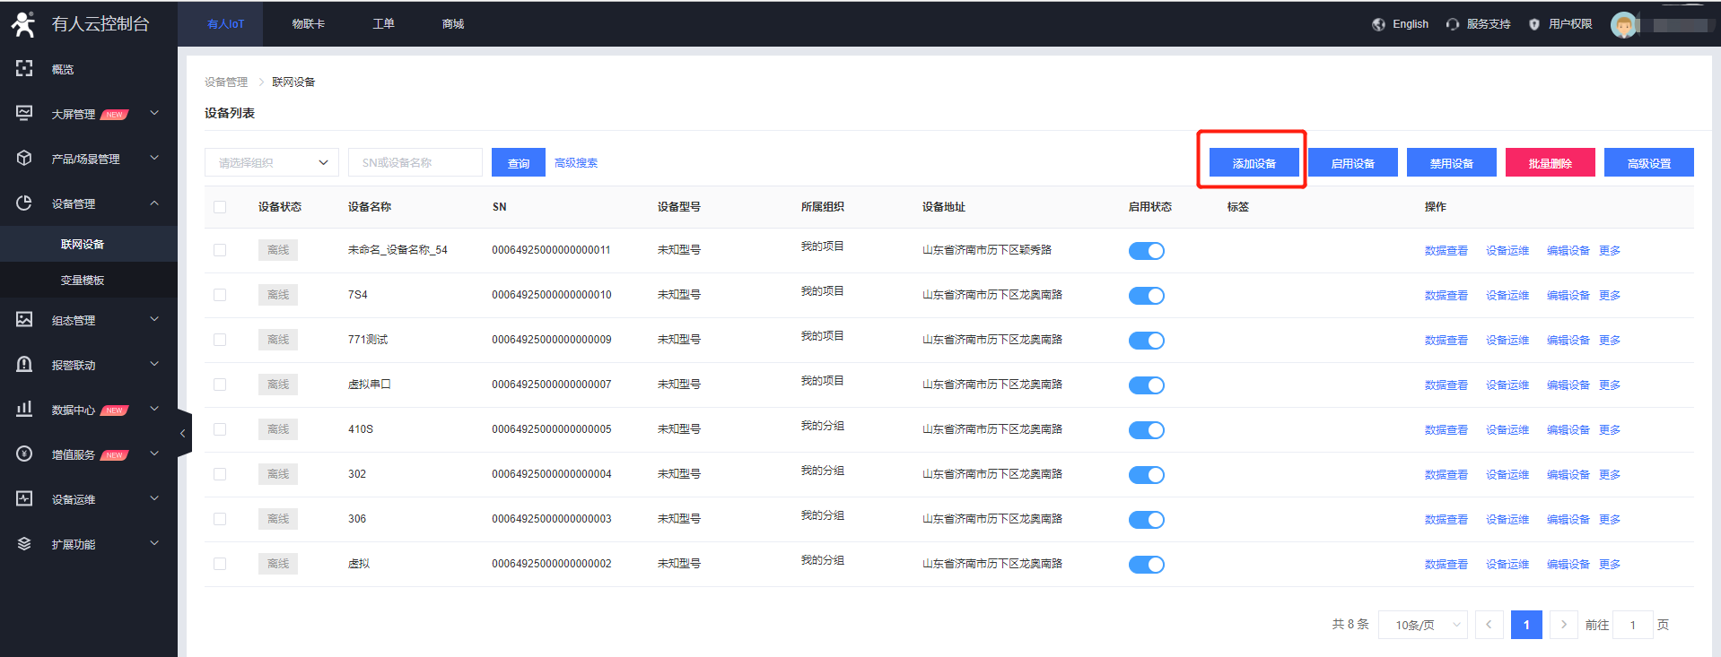Screen dimensions: 1721x657
Task: Switch to the 物联卡 top tab
Action: [x=308, y=24]
